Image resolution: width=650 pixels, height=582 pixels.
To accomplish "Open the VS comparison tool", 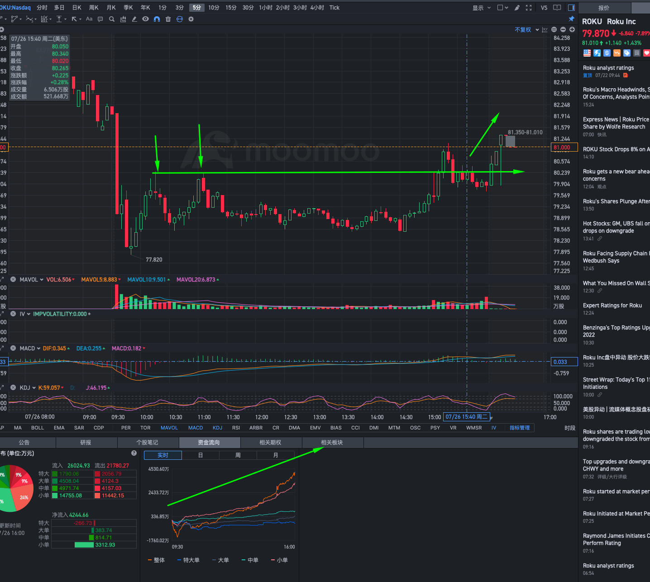I will (x=544, y=8).
